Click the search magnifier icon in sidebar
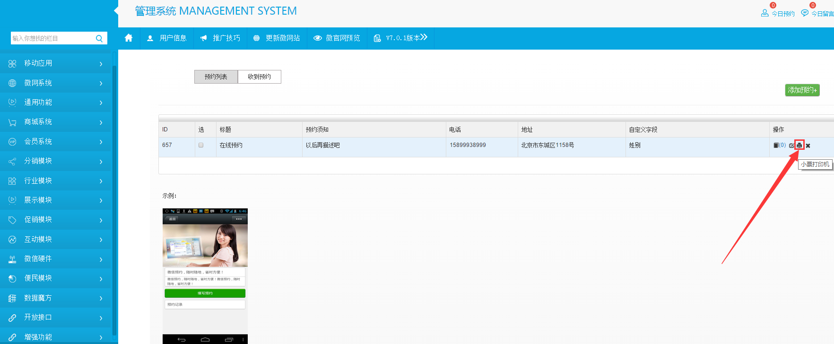Viewport: 834px width, 344px height. pyautogui.click(x=99, y=38)
